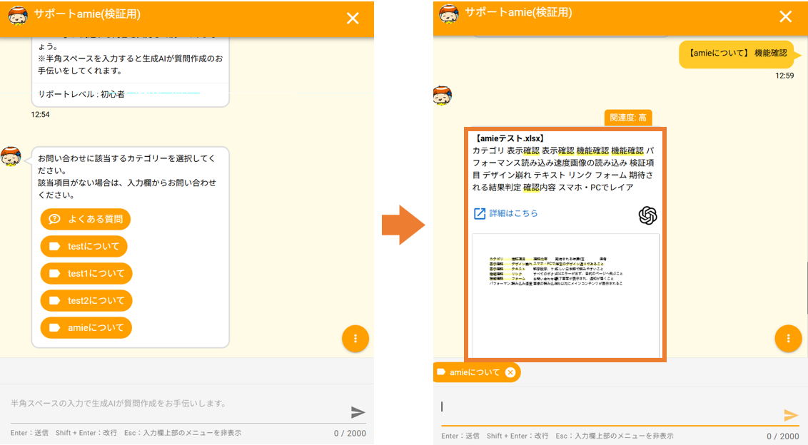
Task: Click the OpenAI logo icon in answer card
Action: coord(647,215)
